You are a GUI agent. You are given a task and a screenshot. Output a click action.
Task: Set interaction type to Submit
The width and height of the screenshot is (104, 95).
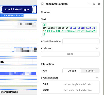click(x=90, y=71)
